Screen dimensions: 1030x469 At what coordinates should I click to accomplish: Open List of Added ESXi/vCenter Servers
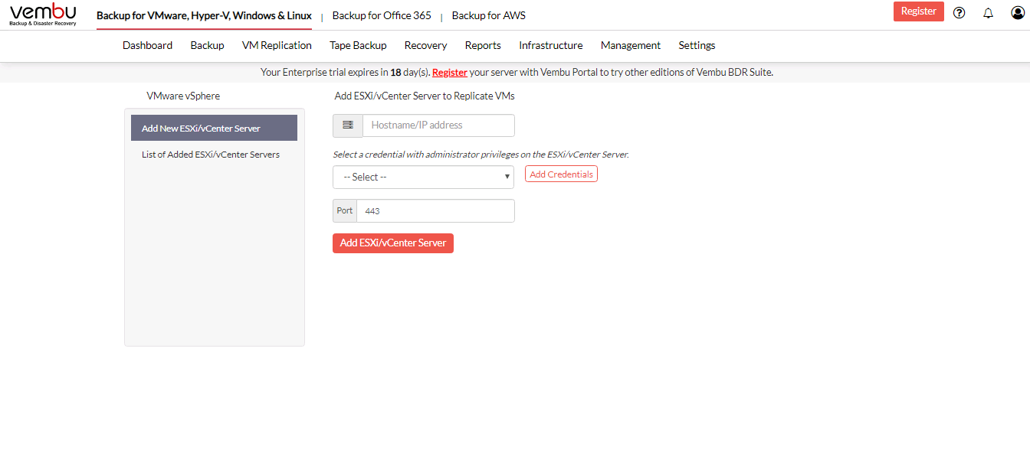(211, 155)
